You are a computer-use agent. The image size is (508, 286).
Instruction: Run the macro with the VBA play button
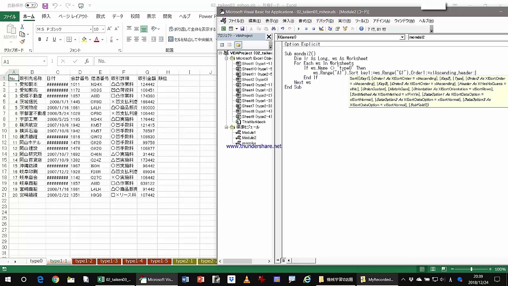pyautogui.click(x=298, y=29)
